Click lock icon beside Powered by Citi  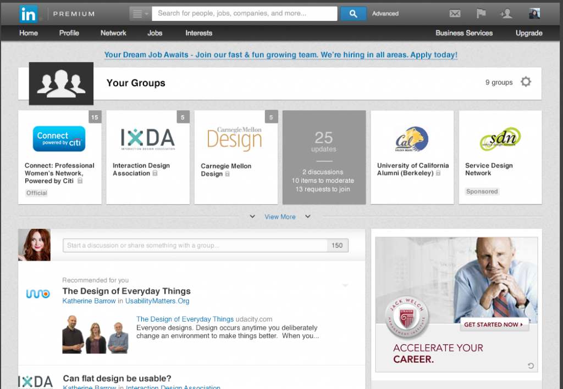80,181
